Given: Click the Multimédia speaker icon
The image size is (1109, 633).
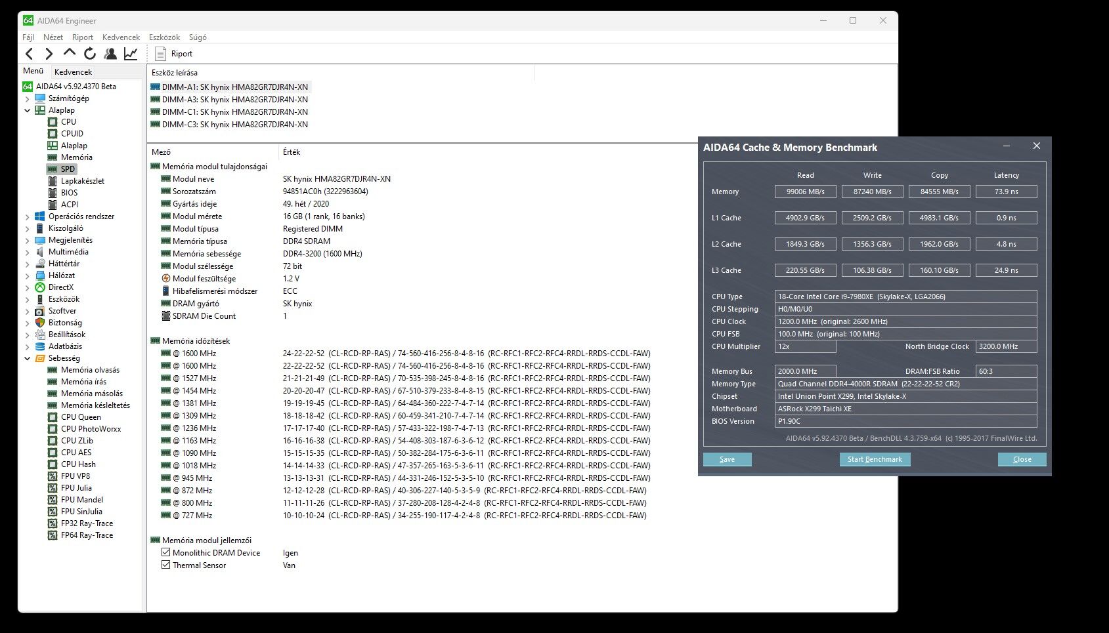Looking at the screenshot, I should [x=40, y=252].
